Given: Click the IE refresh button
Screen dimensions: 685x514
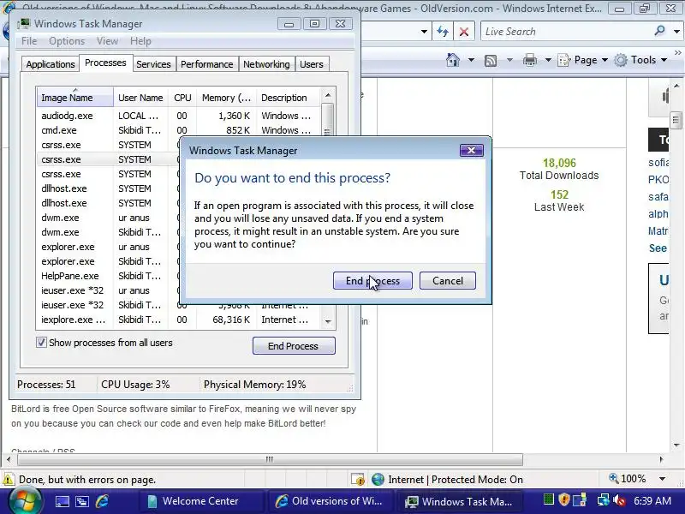Looking at the screenshot, I should click(x=443, y=32).
